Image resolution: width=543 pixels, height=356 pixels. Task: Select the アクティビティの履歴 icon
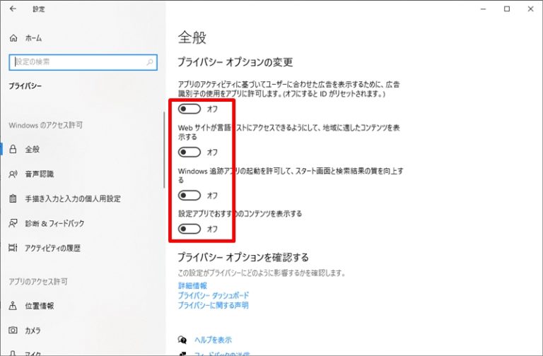tap(13, 248)
